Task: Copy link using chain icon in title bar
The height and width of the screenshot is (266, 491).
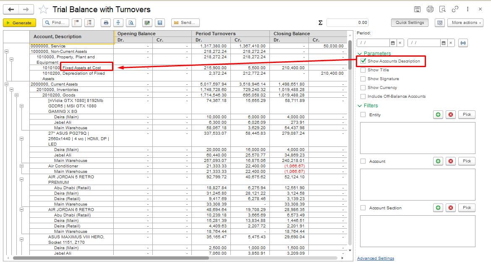Action: [455, 9]
